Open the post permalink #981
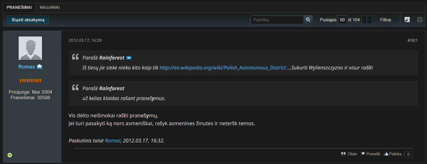This screenshot has height=164, width=427. click(x=412, y=41)
